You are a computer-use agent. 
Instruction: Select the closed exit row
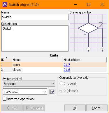click(x=54, y=70)
